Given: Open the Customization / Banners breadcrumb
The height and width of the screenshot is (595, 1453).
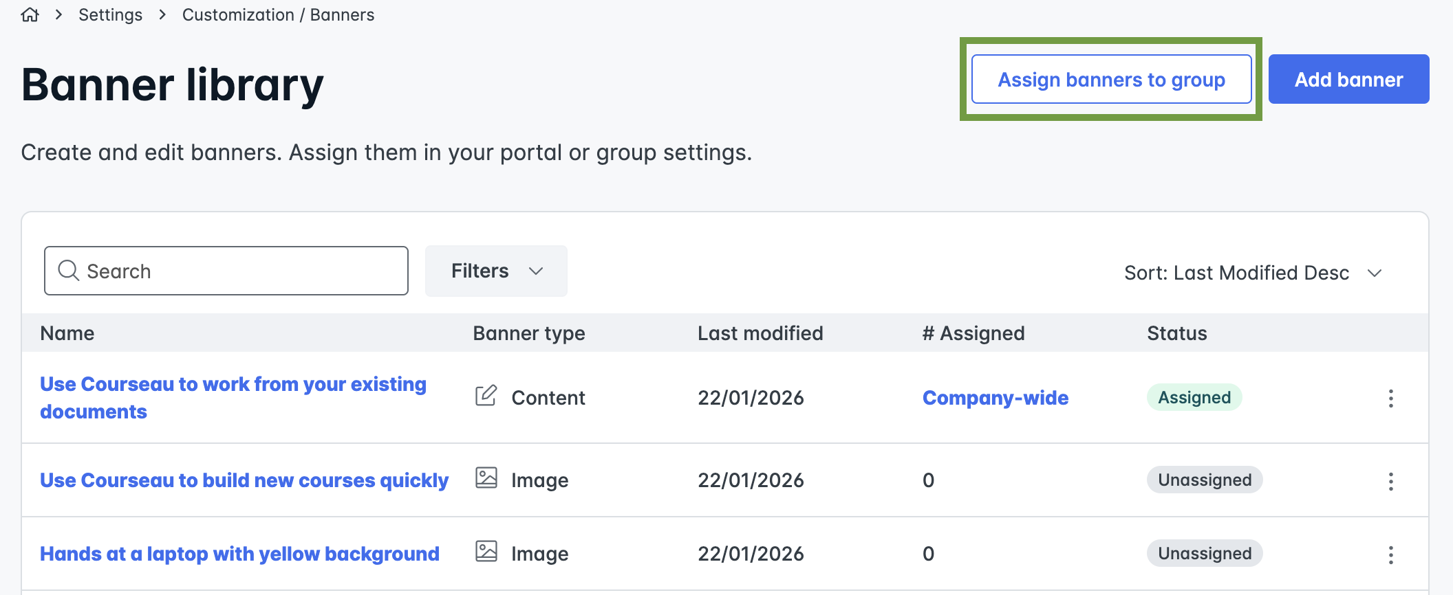Looking at the screenshot, I should coord(278,14).
